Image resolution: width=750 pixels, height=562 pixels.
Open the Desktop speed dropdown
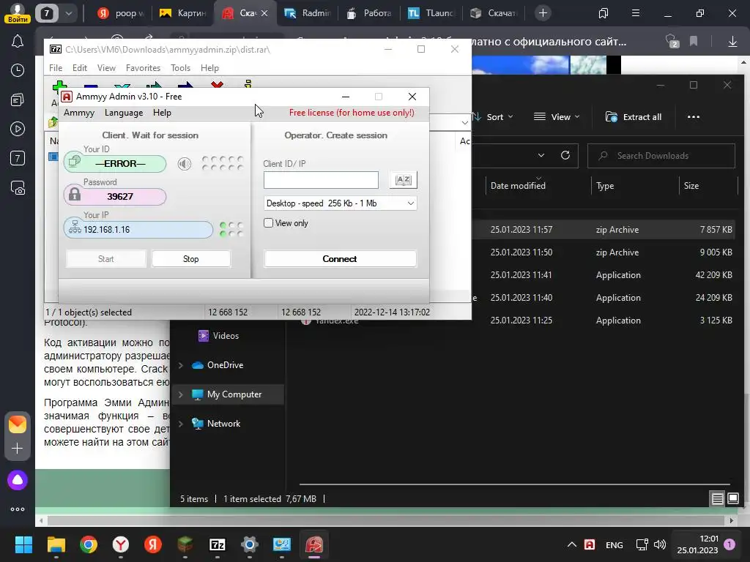pyautogui.click(x=340, y=203)
